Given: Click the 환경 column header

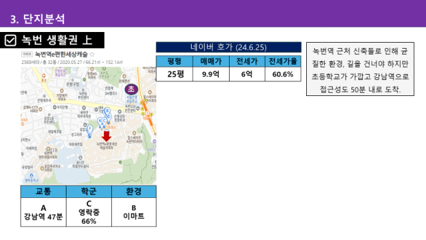Looking at the screenshot, I should 134,191.
